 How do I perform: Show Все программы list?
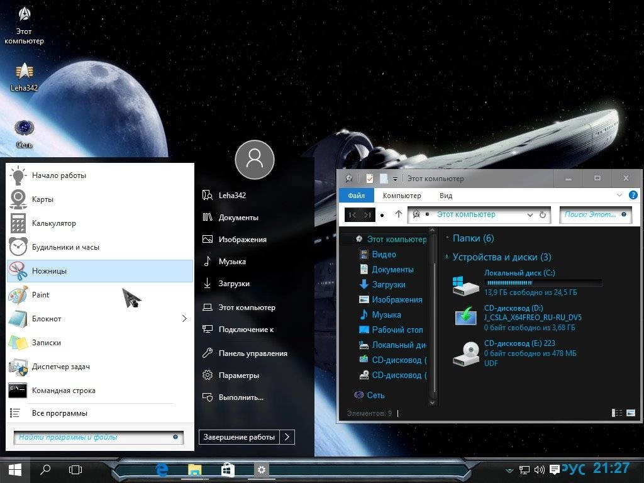tap(100, 413)
